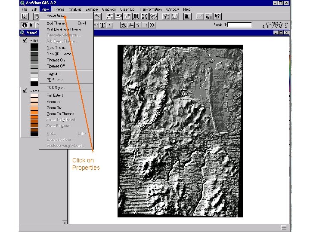
Task: Click the Add Theme plus icon
Action: (x=36, y=16)
